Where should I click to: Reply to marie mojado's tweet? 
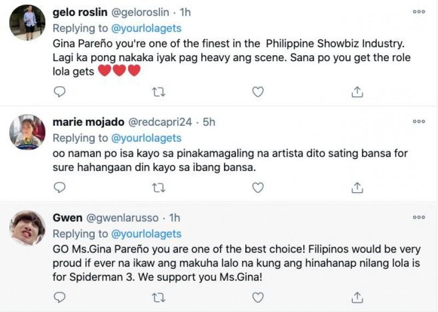[x=60, y=187]
